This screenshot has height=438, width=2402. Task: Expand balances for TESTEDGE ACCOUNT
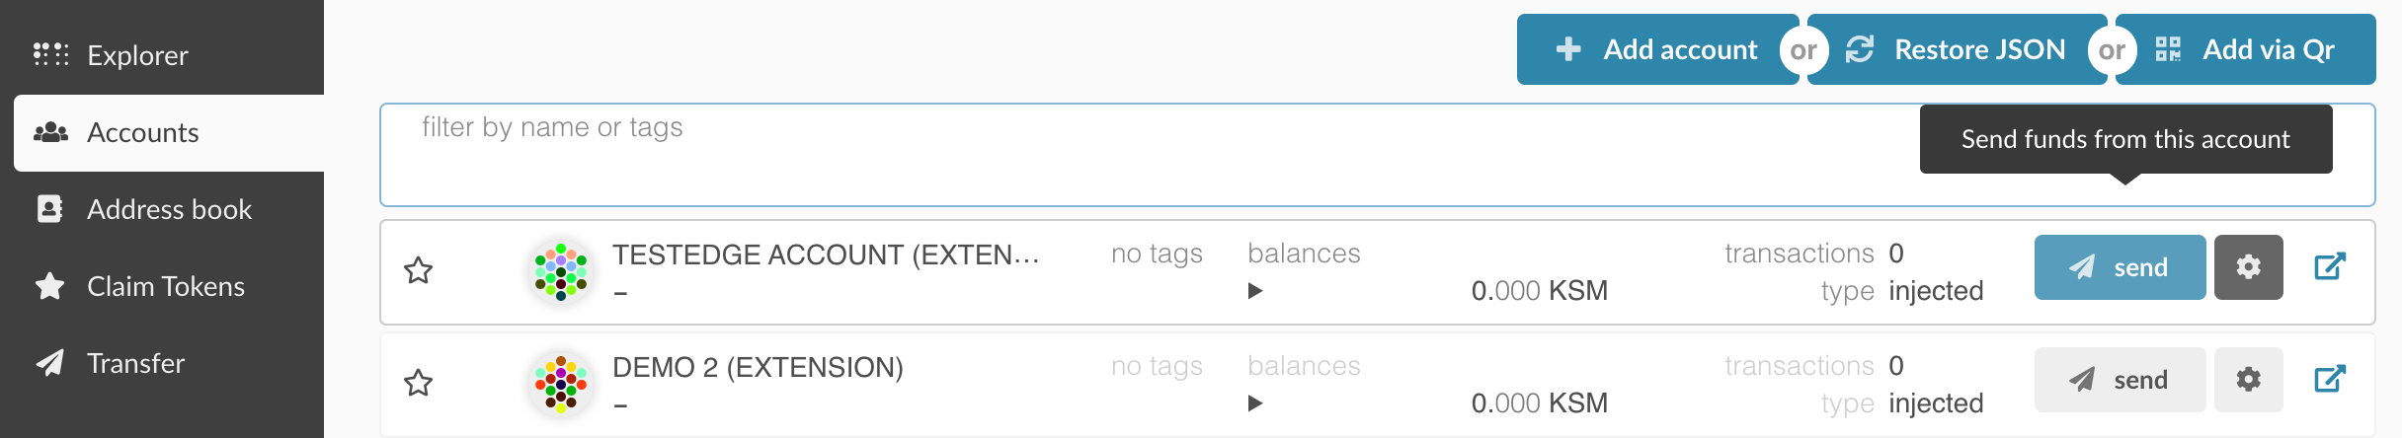pos(1255,291)
